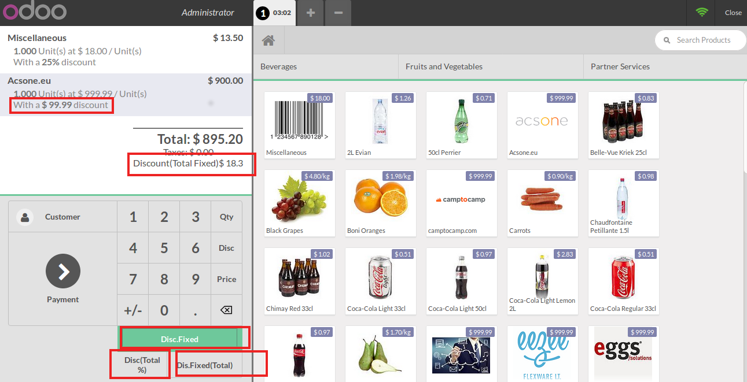747x382 pixels.
Task: Click the Payment arrow circle
Action: tap(63, 271)
